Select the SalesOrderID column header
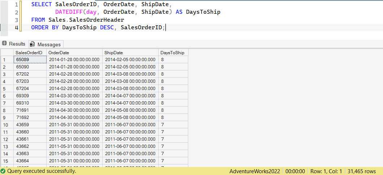Viewport: 383px width, 175px height. pyautogui.click(x=30, y=52)
